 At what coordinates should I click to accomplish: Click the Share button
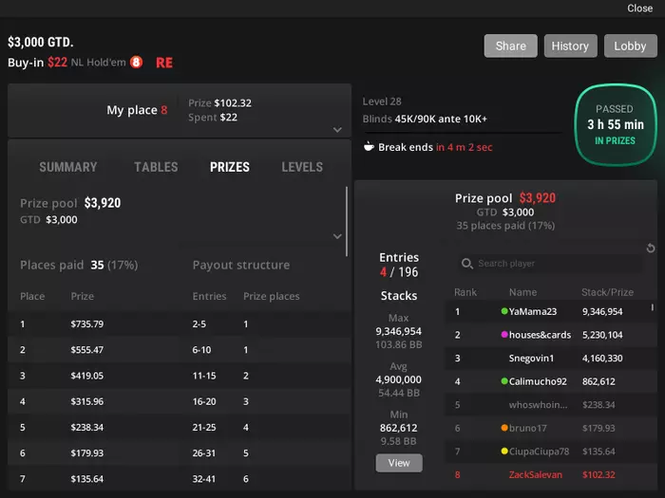[511, 46]
